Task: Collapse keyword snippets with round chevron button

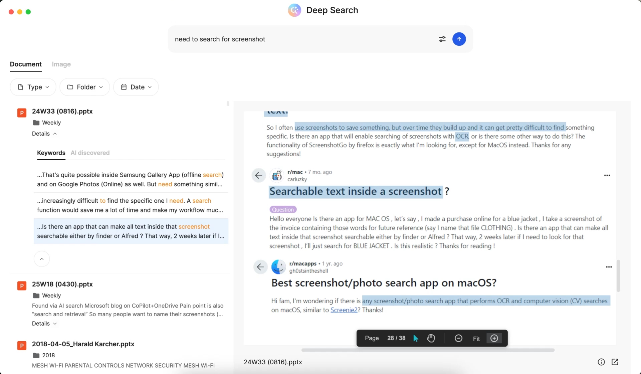Action: [42, 259]
